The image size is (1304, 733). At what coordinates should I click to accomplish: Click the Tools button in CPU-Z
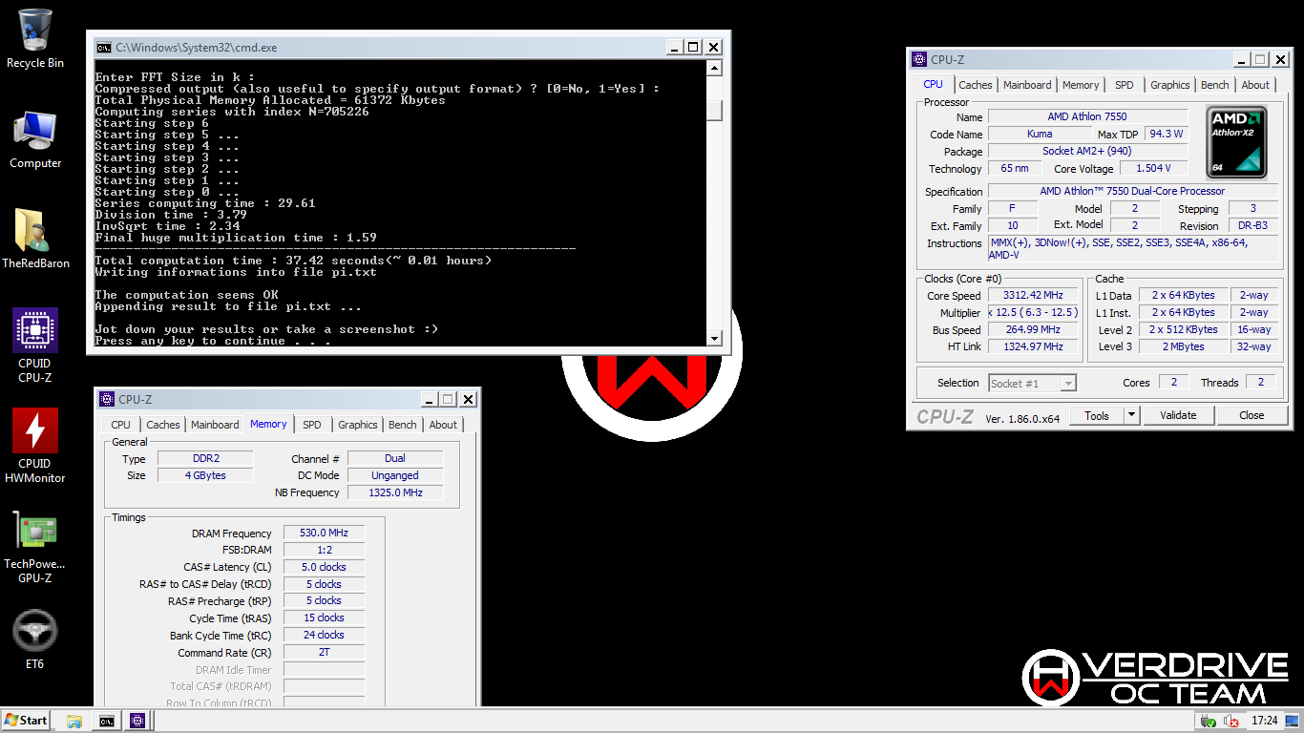(1097, 415)
